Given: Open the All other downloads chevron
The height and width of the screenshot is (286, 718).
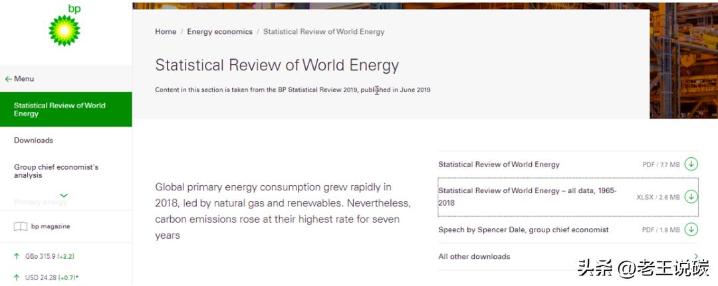Looking at the screenshot, I should [695, 257].
